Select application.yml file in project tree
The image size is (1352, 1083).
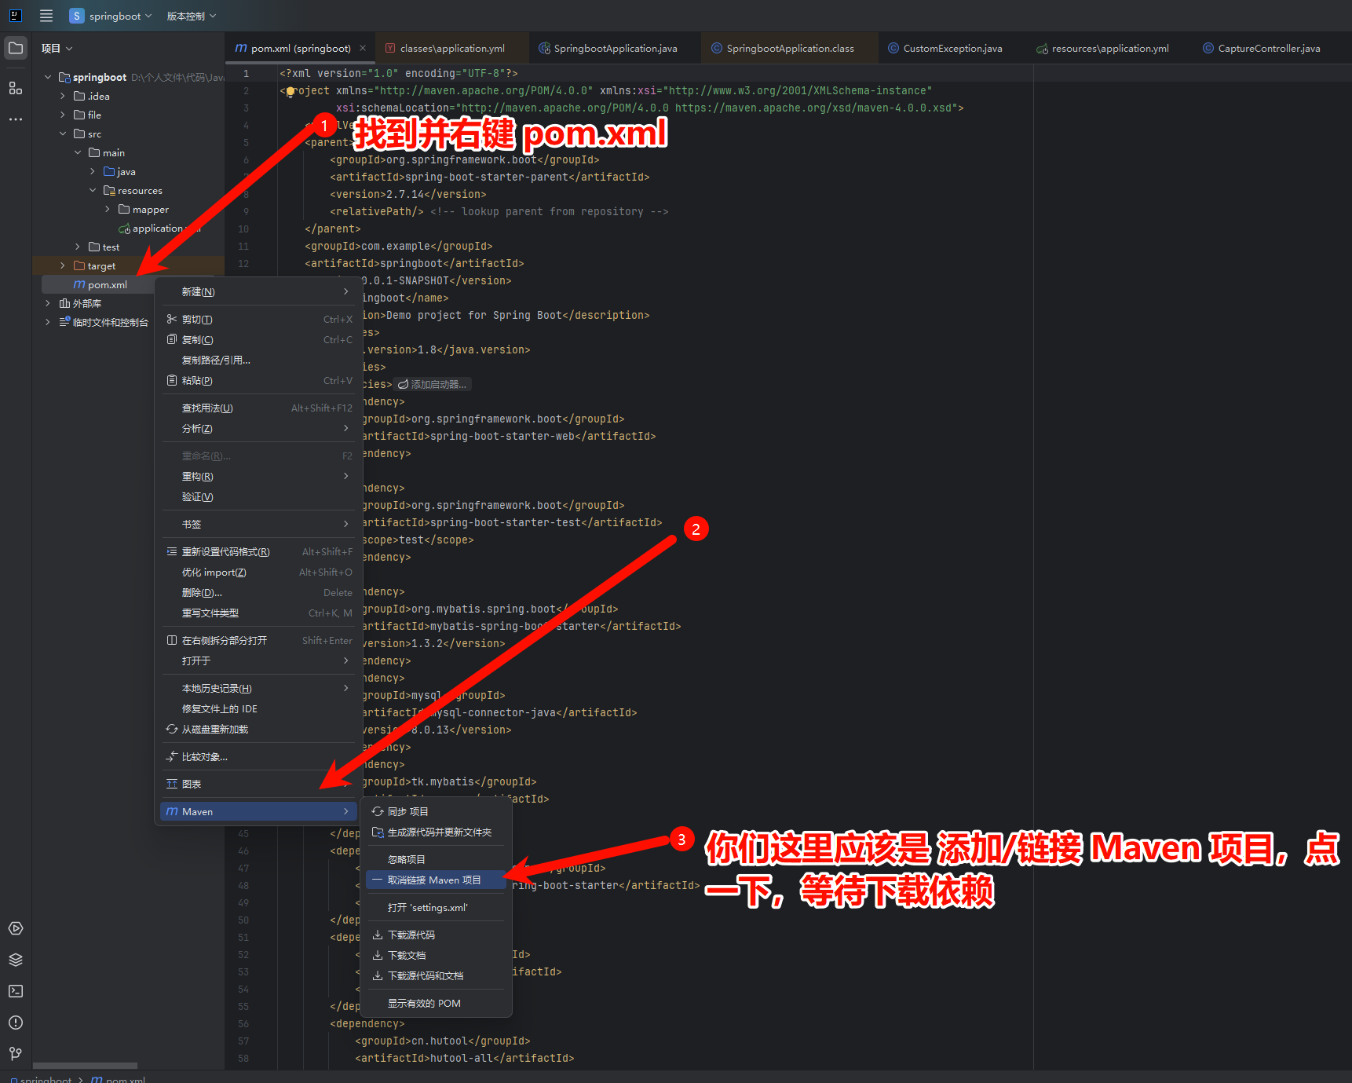pyautogui.click(x=159, y=228)
